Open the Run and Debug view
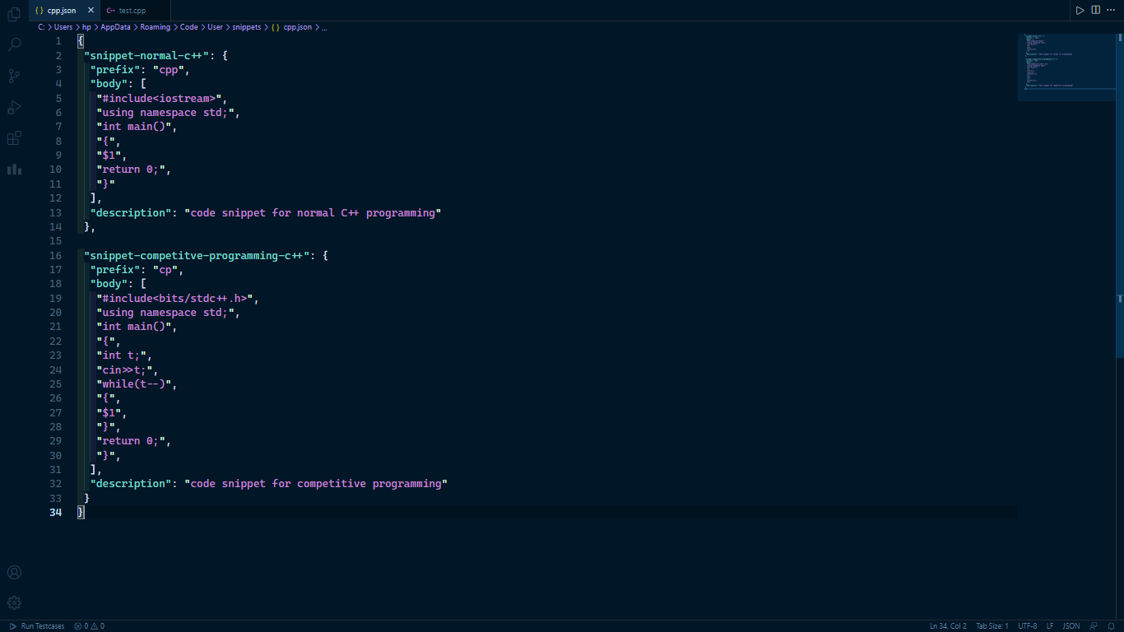Viewport: 1124px width, 632px height. pos(14,107)
